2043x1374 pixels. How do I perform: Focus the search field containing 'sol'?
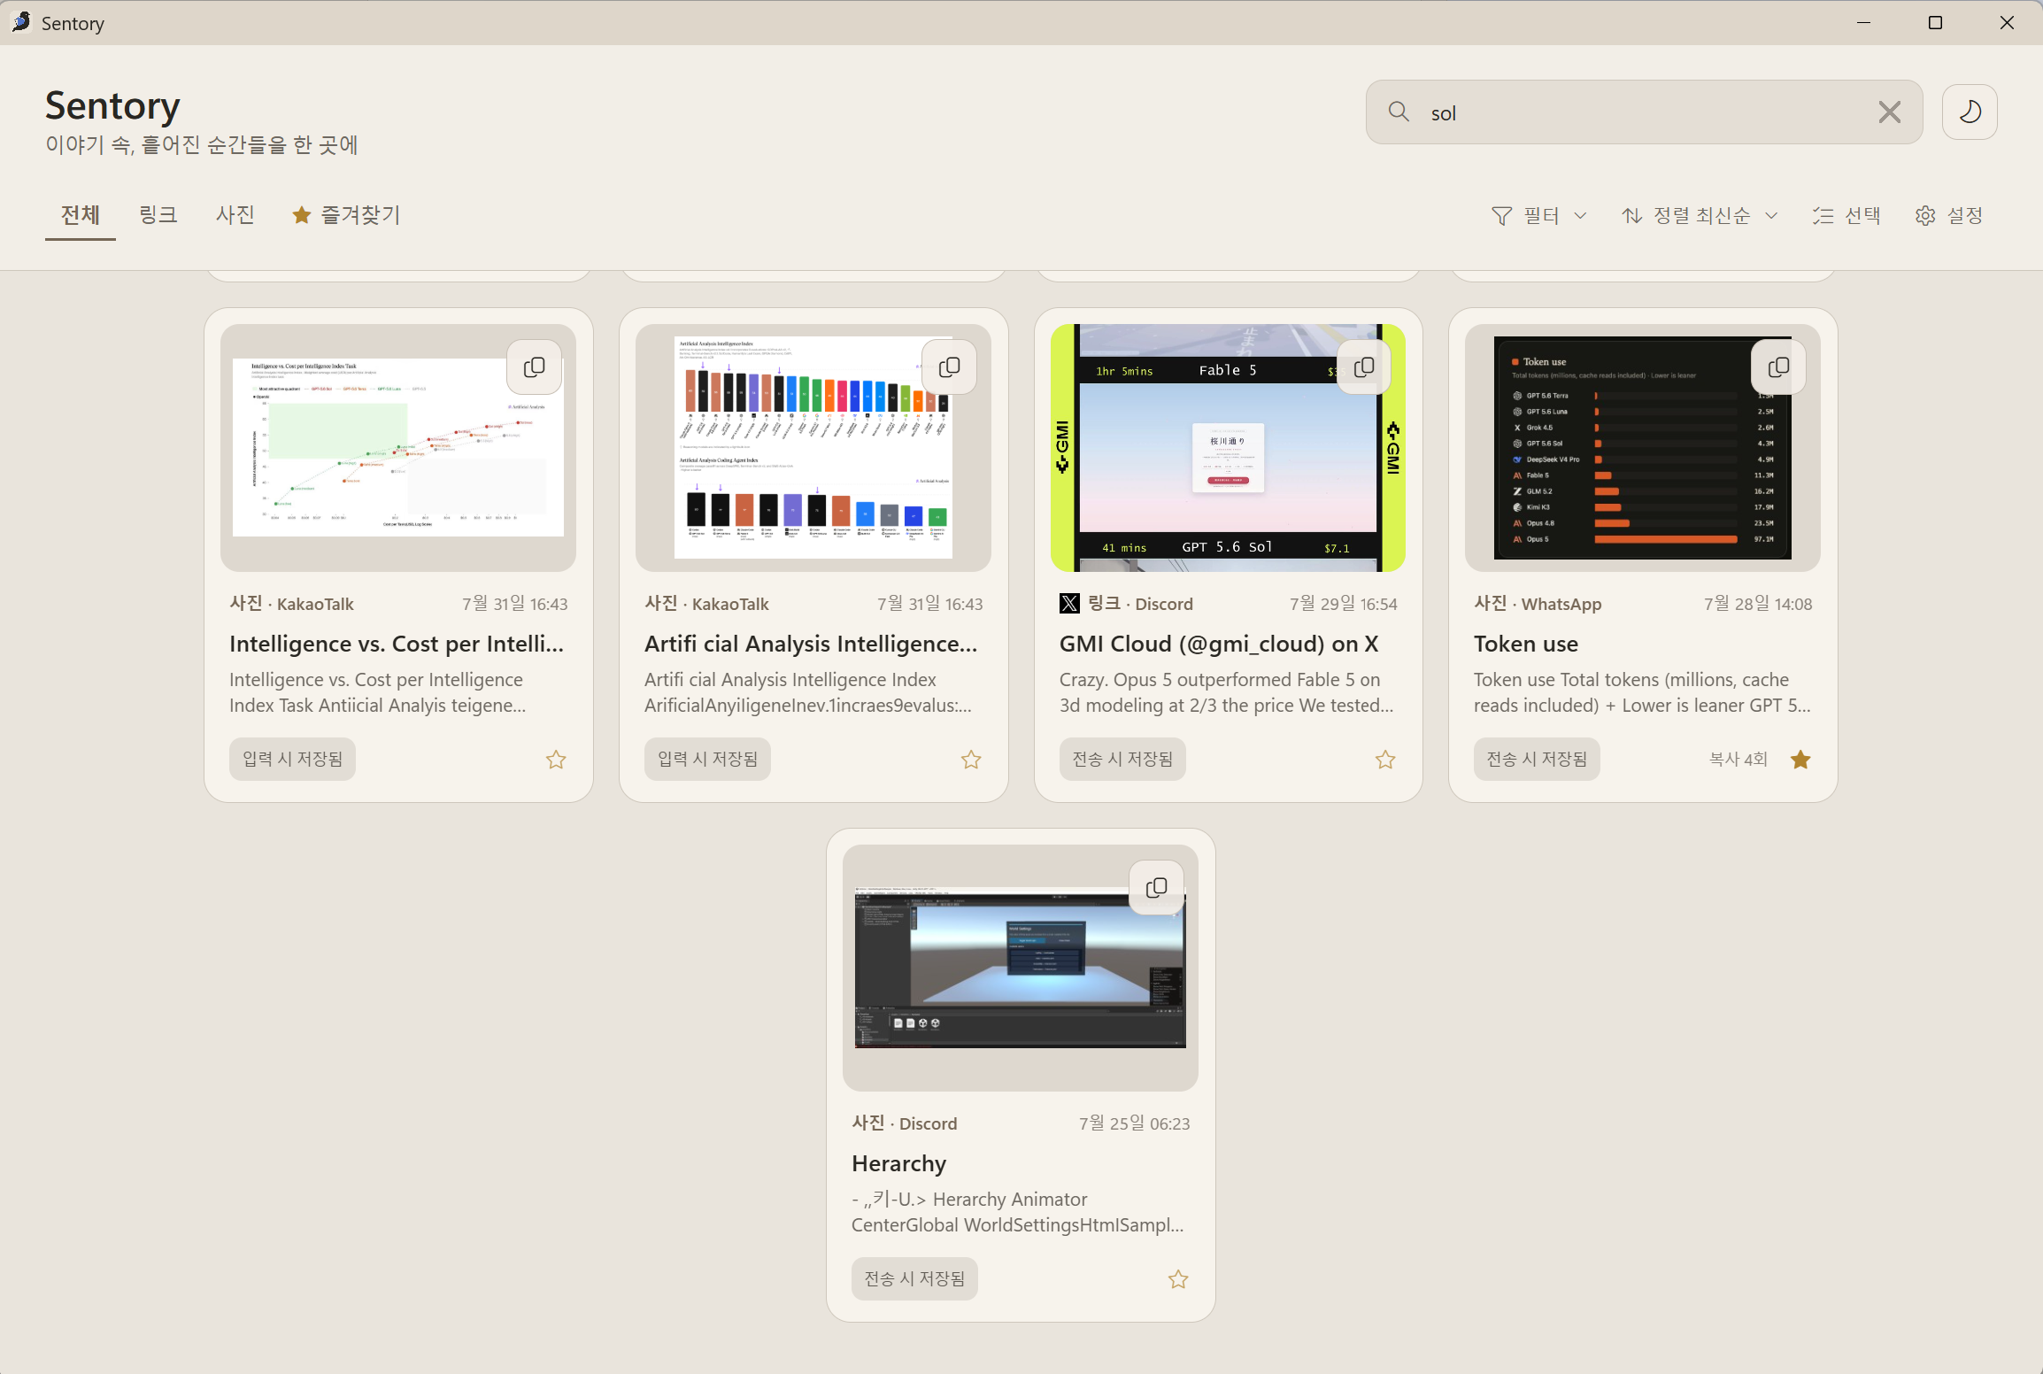click(1644, 112)
